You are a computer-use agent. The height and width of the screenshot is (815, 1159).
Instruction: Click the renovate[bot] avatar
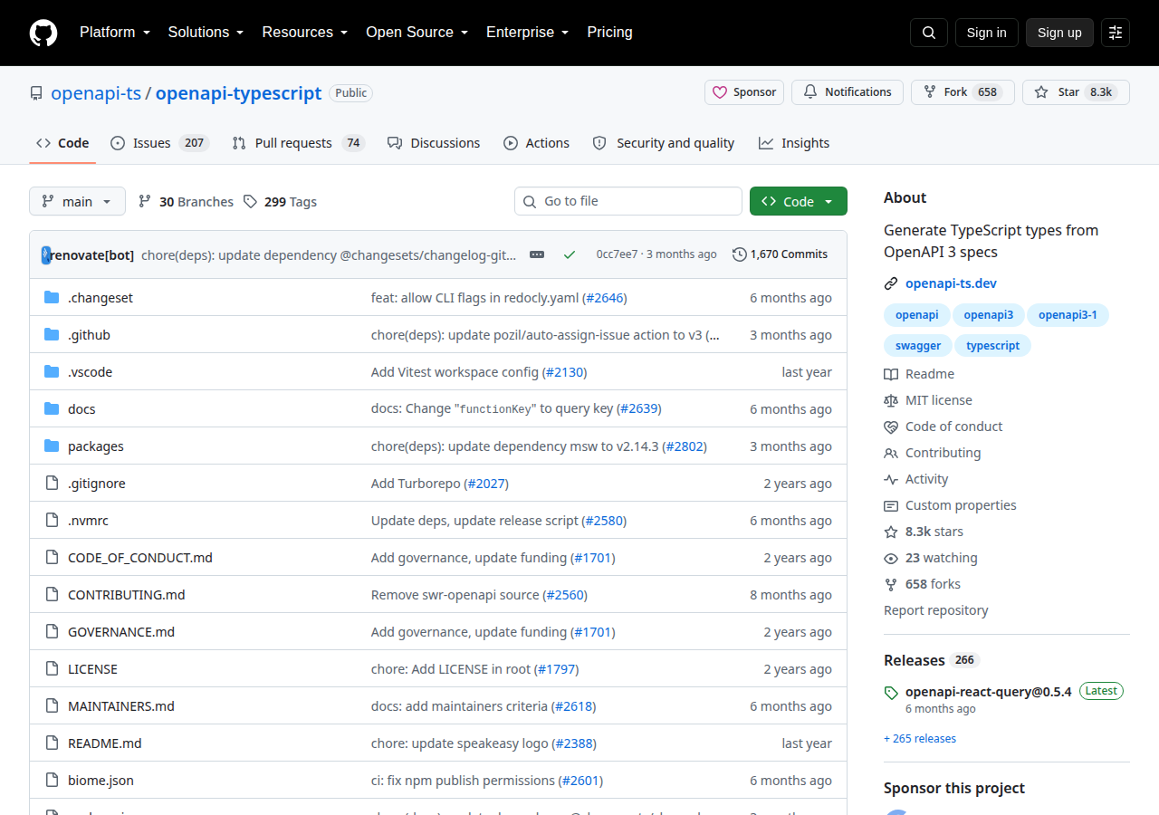[x=46, y=254]
